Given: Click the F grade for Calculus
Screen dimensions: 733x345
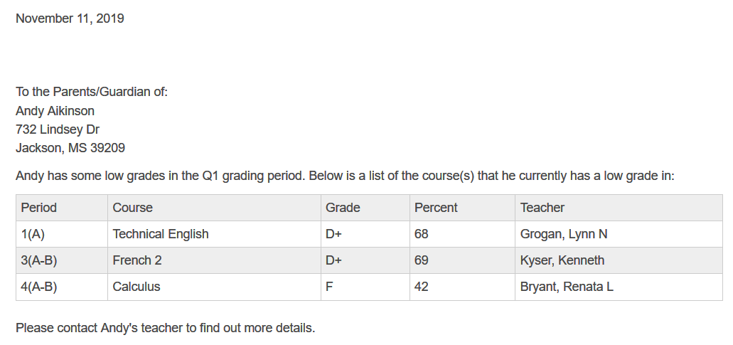Looking at the screenshot, I should coord(329,287).
